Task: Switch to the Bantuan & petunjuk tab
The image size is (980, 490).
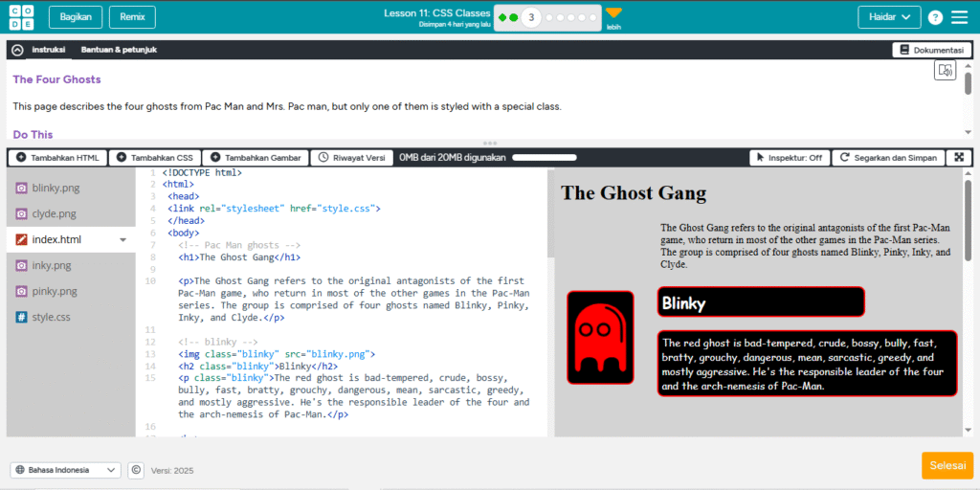Action: click(119, 50)
